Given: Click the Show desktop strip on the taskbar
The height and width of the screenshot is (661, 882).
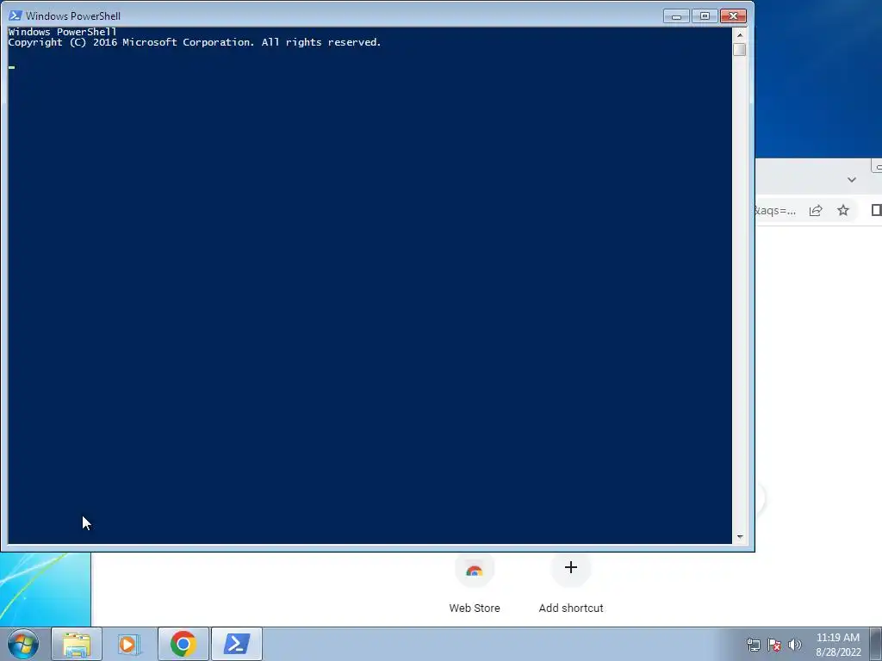Looking at the screenshot, I should [876, 644].
